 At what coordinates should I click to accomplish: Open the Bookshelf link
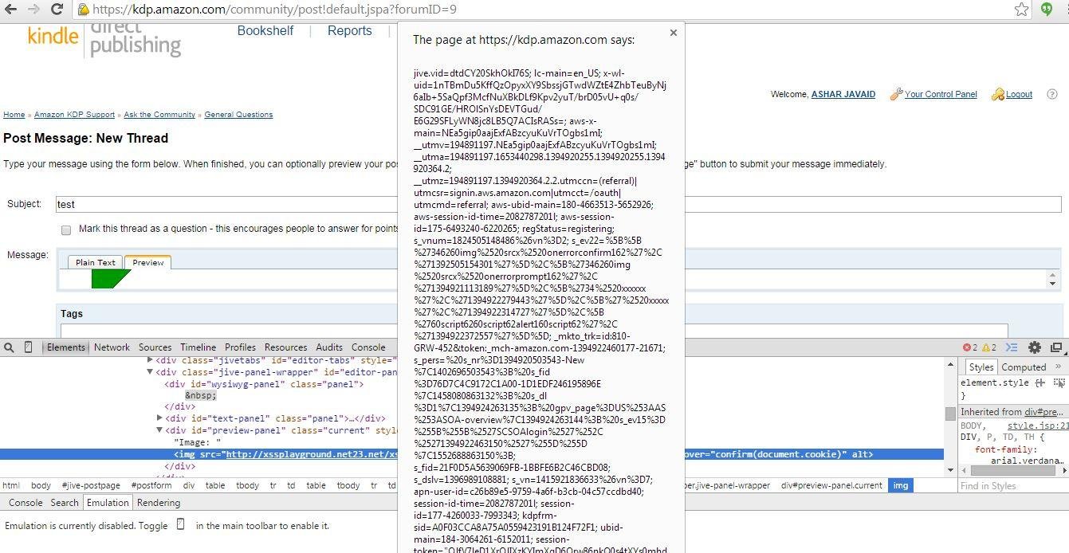point(265,30)
